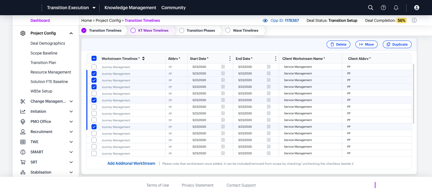Expand the Initiation section chevron
Screen dimensions: 432x192
(x=71, y=112)
